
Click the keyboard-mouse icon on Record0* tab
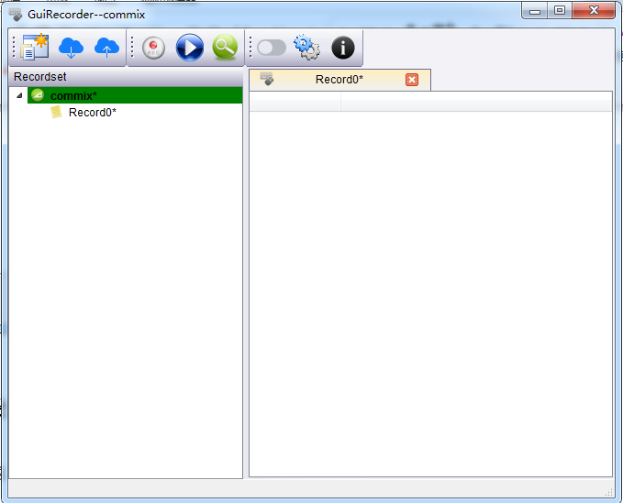tap(267, 79)
